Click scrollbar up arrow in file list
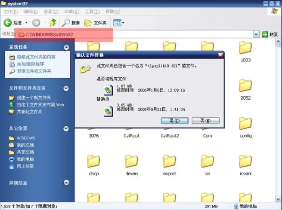The image size is (282, 210). [278, 42]
